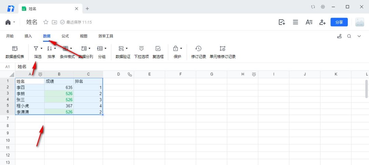
Task: Click the 数据透视表 pivot table icon
Action: [15, 49]
